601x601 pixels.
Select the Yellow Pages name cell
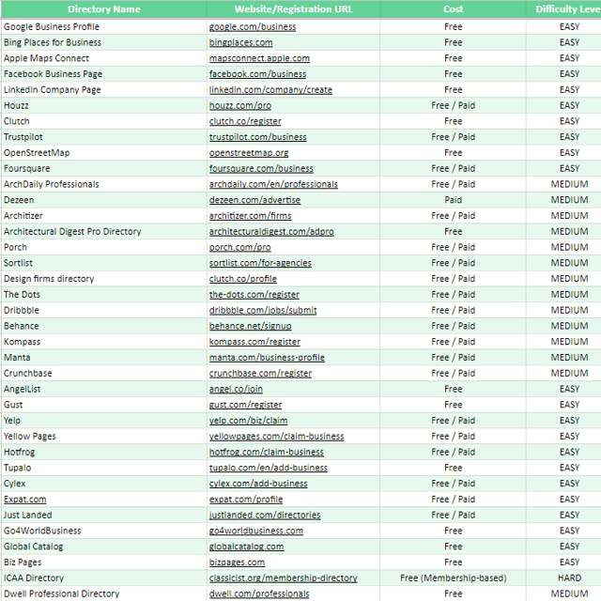(x=104, y=436)
